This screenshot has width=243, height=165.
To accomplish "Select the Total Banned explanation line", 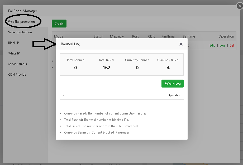I will [96, 120].
